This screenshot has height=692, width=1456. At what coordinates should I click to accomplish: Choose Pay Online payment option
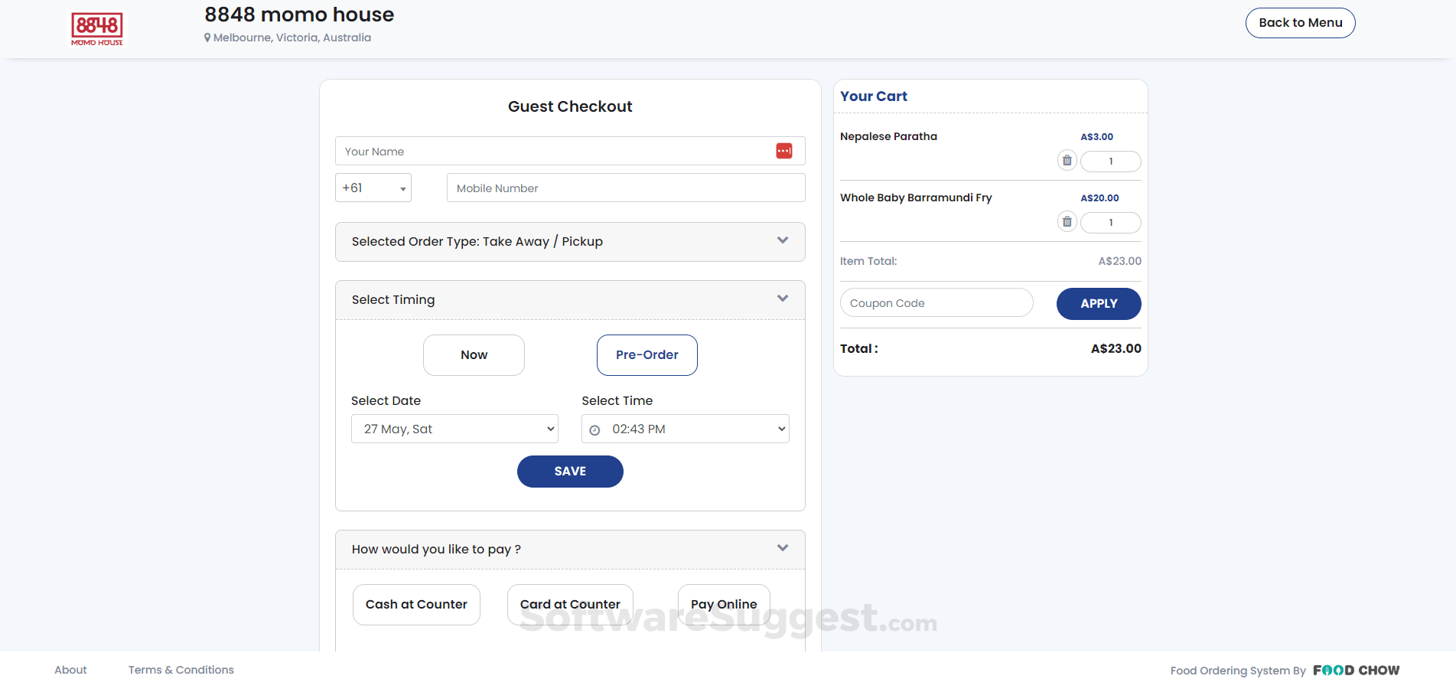pyautogui.click(x=724, y=605)
